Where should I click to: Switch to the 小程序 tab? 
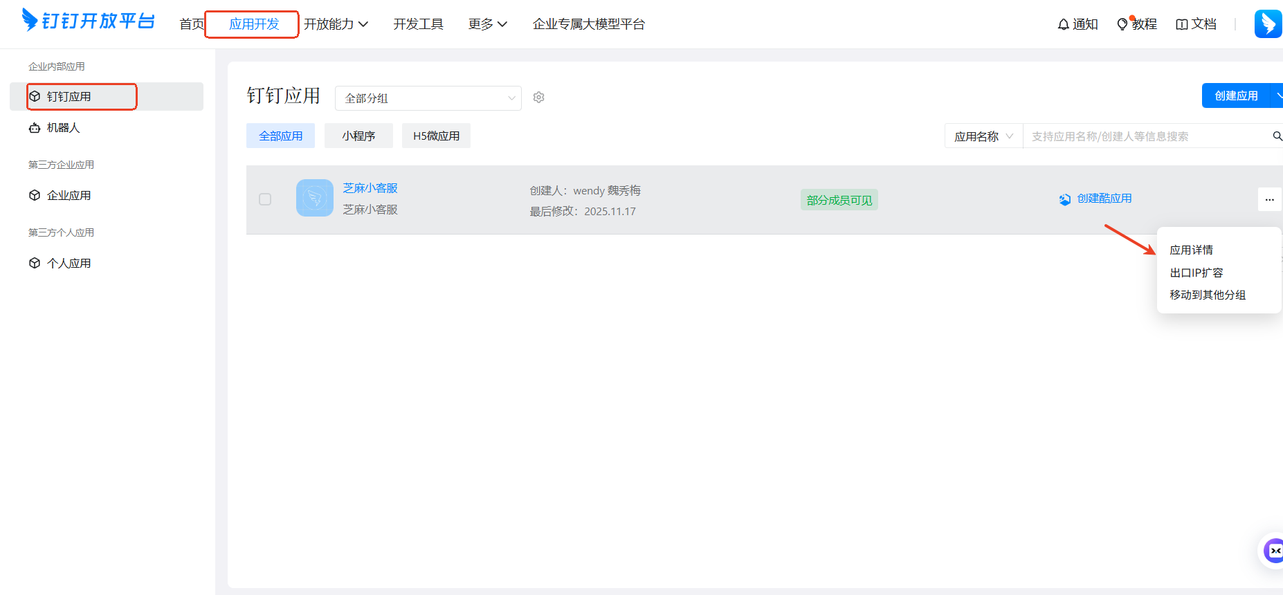tap(358, 136)
